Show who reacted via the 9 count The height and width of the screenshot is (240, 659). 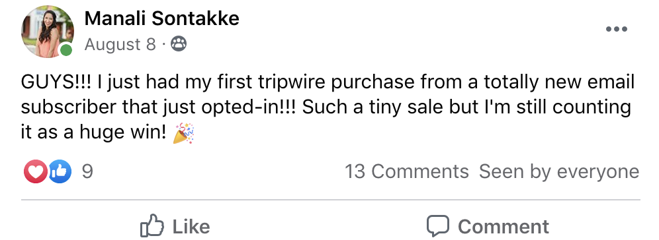tap(87, 171)
